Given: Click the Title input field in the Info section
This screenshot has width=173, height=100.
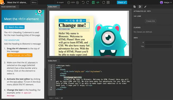Looking at the screenshot, I should click(158, 46).
